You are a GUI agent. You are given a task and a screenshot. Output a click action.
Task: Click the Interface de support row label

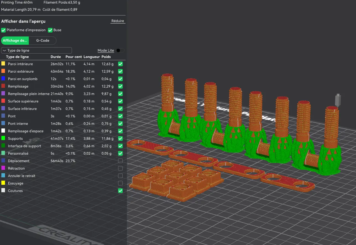[x=24, y=146]
